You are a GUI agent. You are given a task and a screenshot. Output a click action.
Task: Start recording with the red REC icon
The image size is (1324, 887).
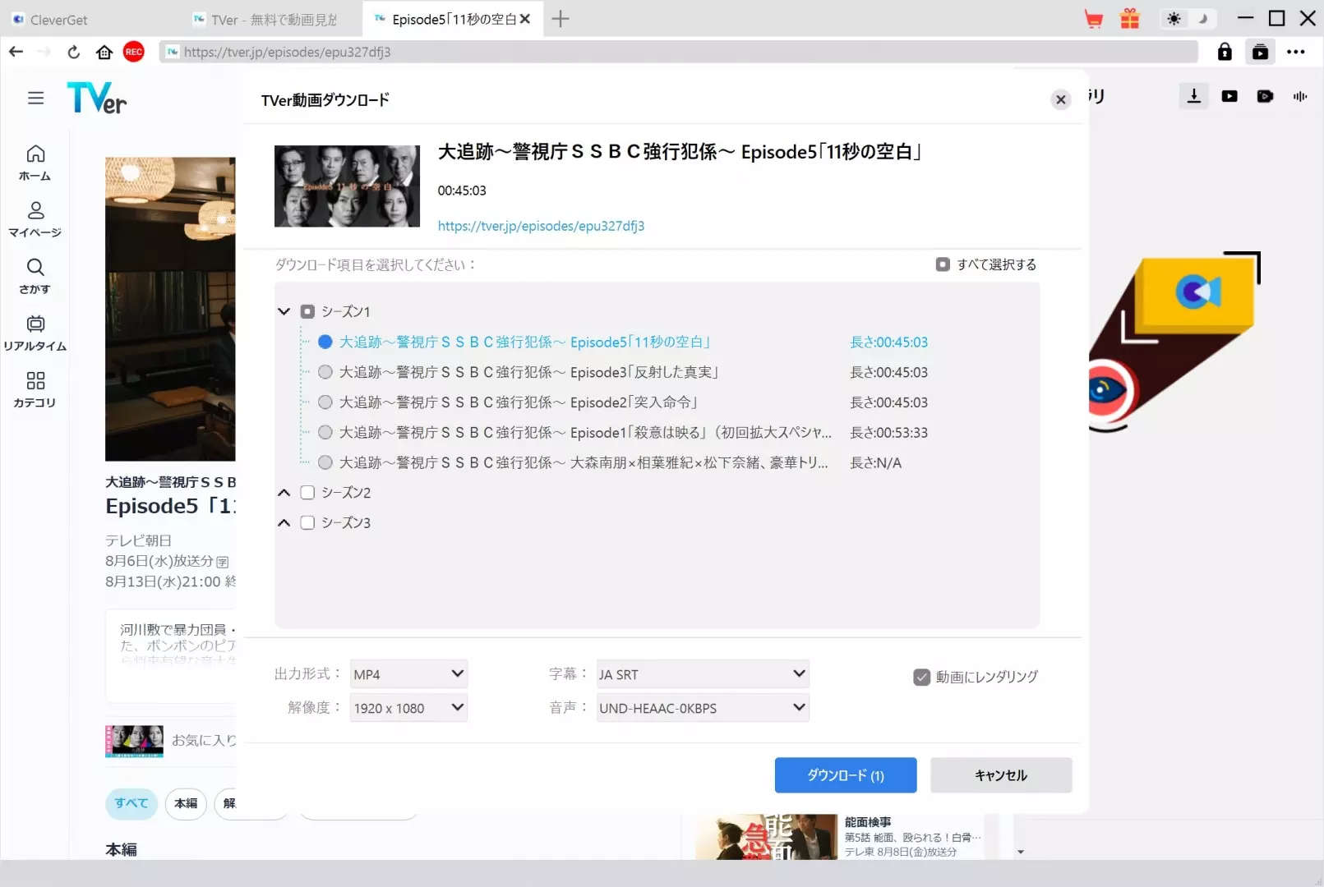[134, 52]
